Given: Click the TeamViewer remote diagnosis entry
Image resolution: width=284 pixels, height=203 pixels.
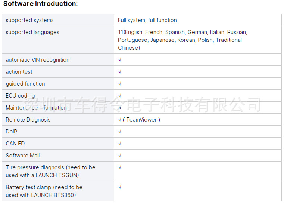Looking at the screenshot, I should pos(139,120).
